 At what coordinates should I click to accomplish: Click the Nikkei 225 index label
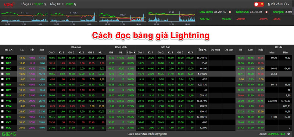(242, 12)
